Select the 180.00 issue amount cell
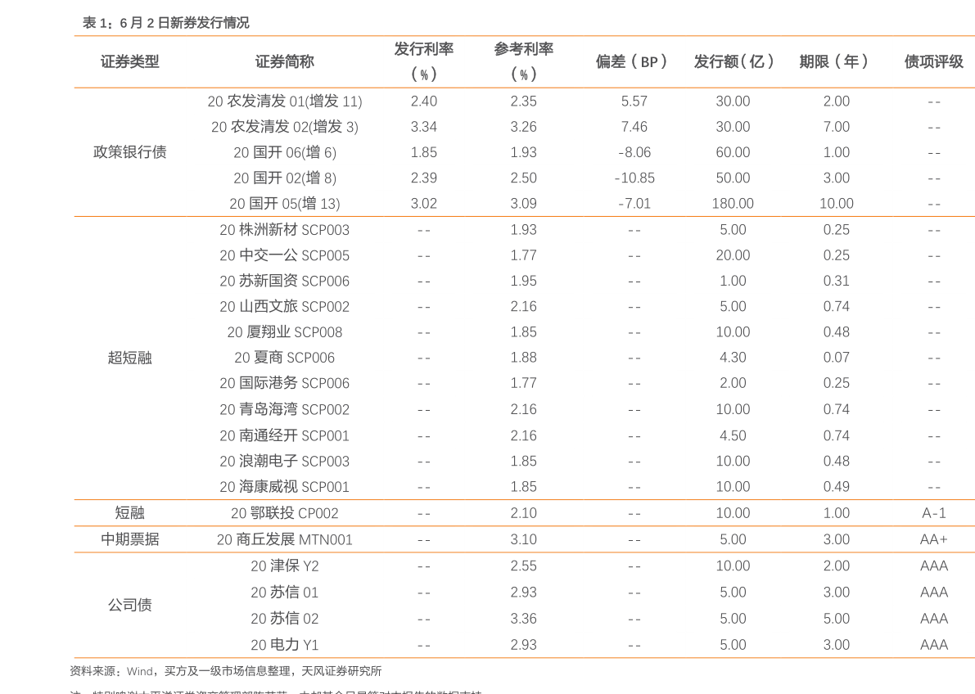The width and height of the screenshot is (975, 694). click(733, 204)
